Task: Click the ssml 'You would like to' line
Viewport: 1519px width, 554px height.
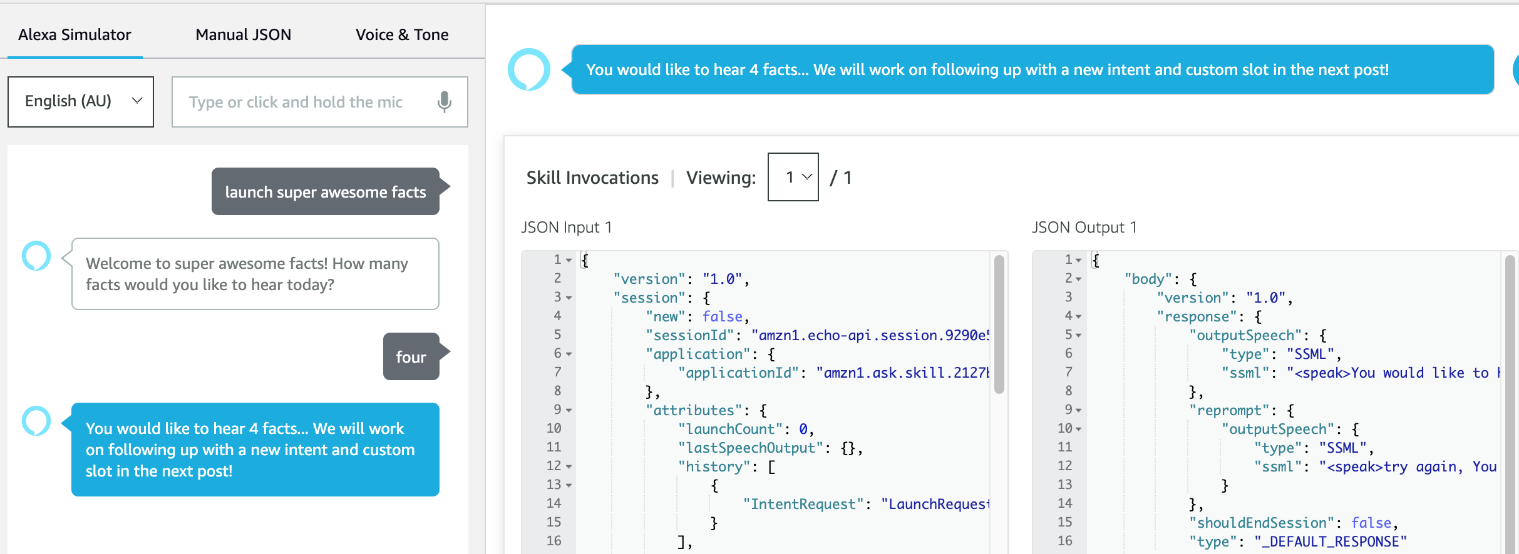Action: pyautogui.click(x=1361, y=373)
